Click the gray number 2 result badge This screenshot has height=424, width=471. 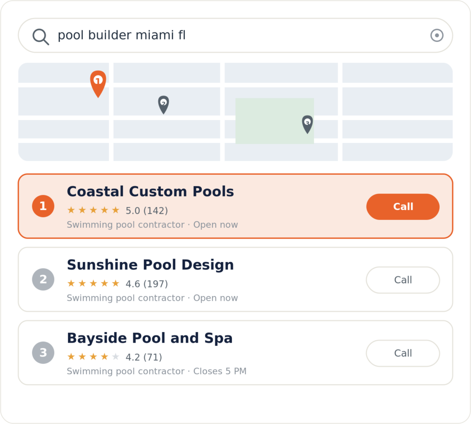[x=43, y=279]
